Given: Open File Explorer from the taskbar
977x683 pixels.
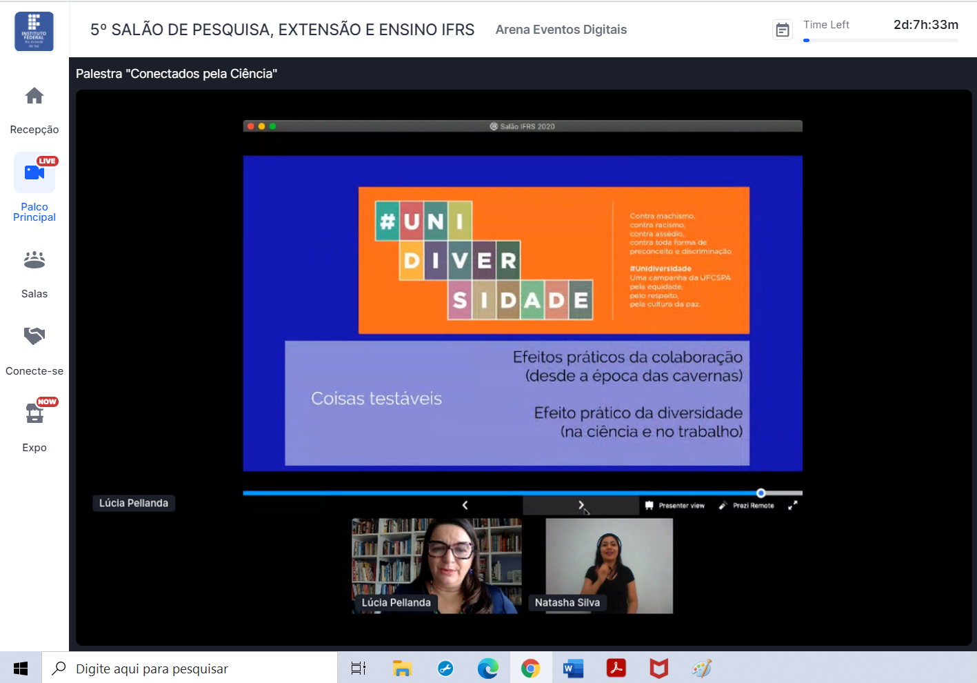Looking at the screenshot, I should point(402,669).
